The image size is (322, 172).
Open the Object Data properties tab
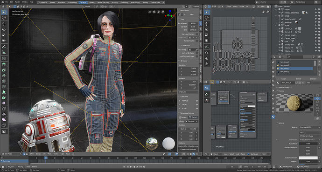coord(273,112)
